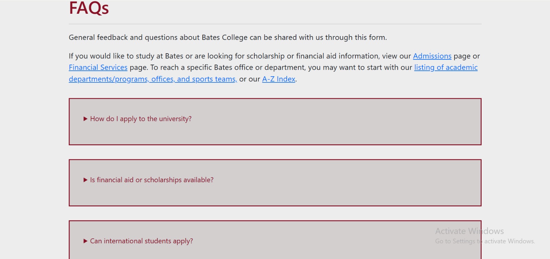Click the triangle icon beside the international students question
The width and height of the screenshot is (550, 259).
pyautogui.click(x=86, y=241)
